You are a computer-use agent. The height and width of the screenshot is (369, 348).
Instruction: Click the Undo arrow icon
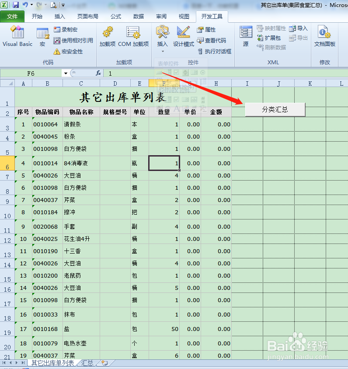tap(25, 5)
